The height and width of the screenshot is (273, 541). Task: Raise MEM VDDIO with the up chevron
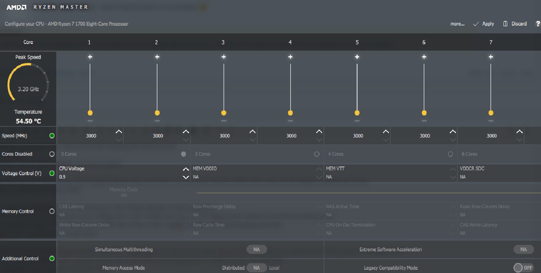pyautogui.click(x=319, y=169)
